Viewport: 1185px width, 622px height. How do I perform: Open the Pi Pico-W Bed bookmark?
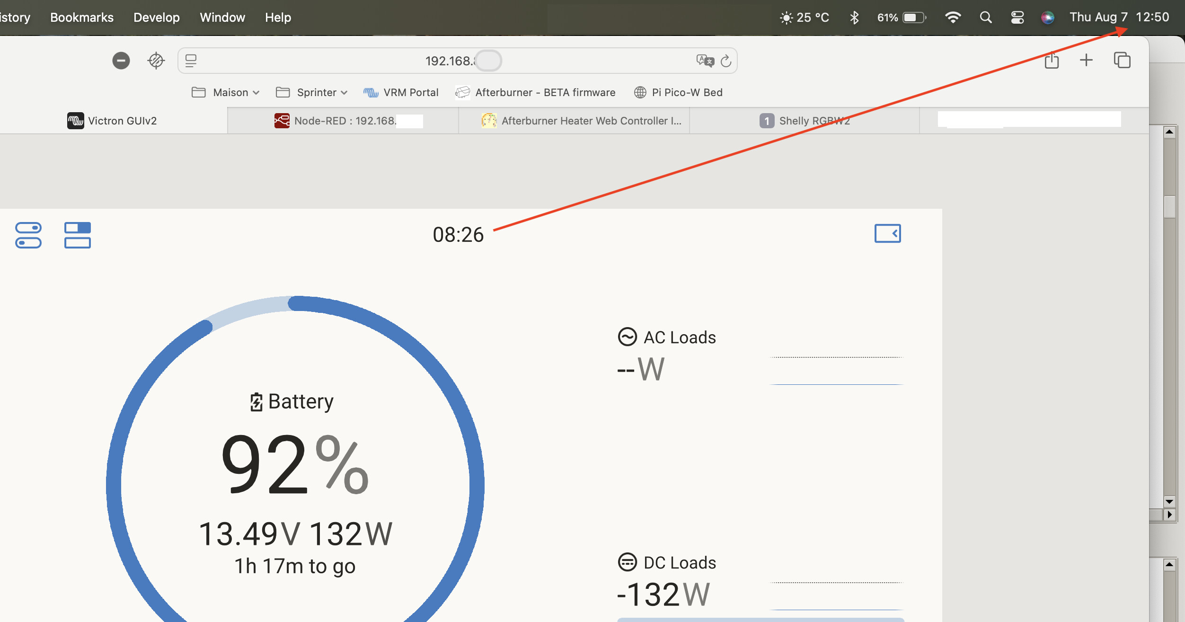[678, 92]
